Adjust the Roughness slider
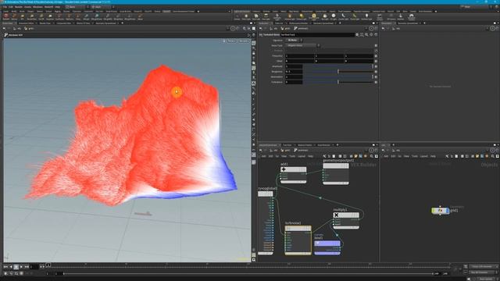500x281 pixels. (338, 72)
